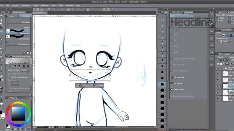Open Expression color dropdown
Image resolution: width=234 pixels, height=131 pixels.
coord(224,41)
